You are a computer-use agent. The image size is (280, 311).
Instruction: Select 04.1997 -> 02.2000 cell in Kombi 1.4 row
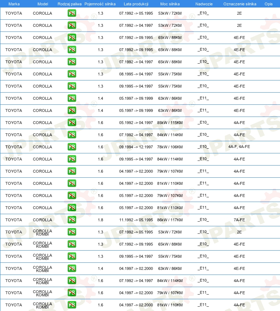[x=136, y=268]
